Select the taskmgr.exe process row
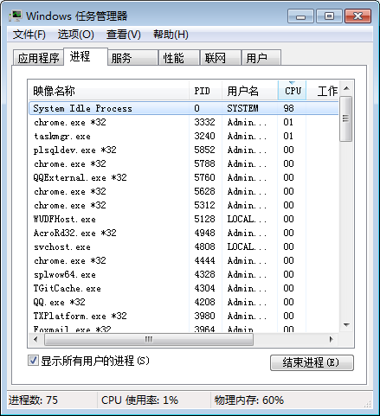Viewport: 380px width, 416px height. (x=184, y=136)
